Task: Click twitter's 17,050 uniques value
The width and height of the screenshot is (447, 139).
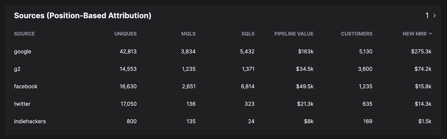Action: point(129,104)
